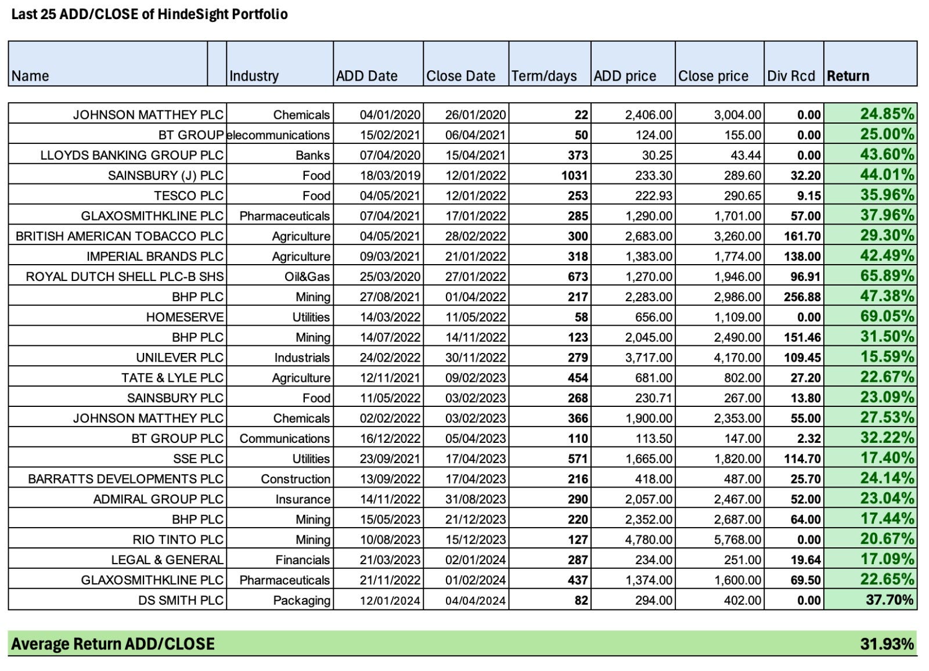Select the 437 term days cell
This screenshot has height=671, width=929.
point(550,580)
